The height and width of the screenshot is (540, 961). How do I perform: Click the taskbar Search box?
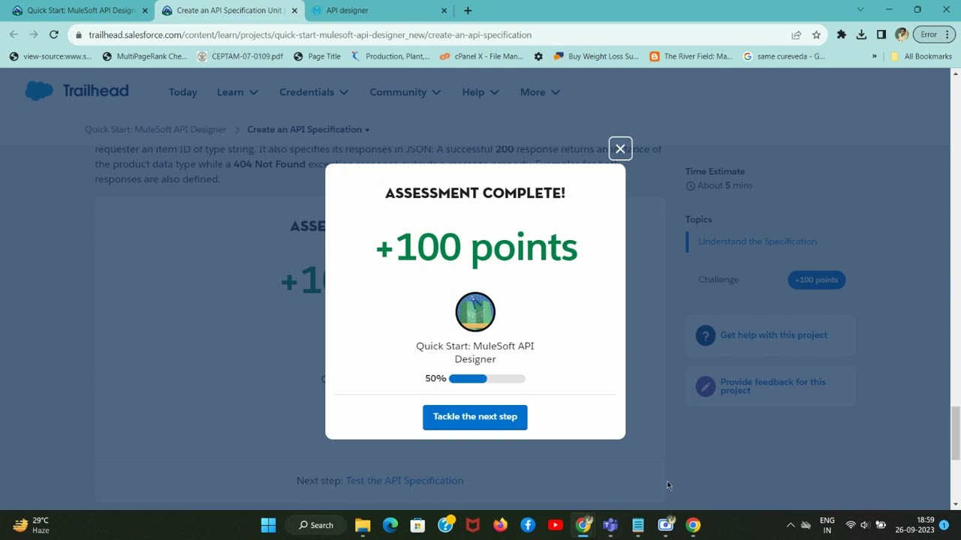pyautogui.click(x=315, y=525)
